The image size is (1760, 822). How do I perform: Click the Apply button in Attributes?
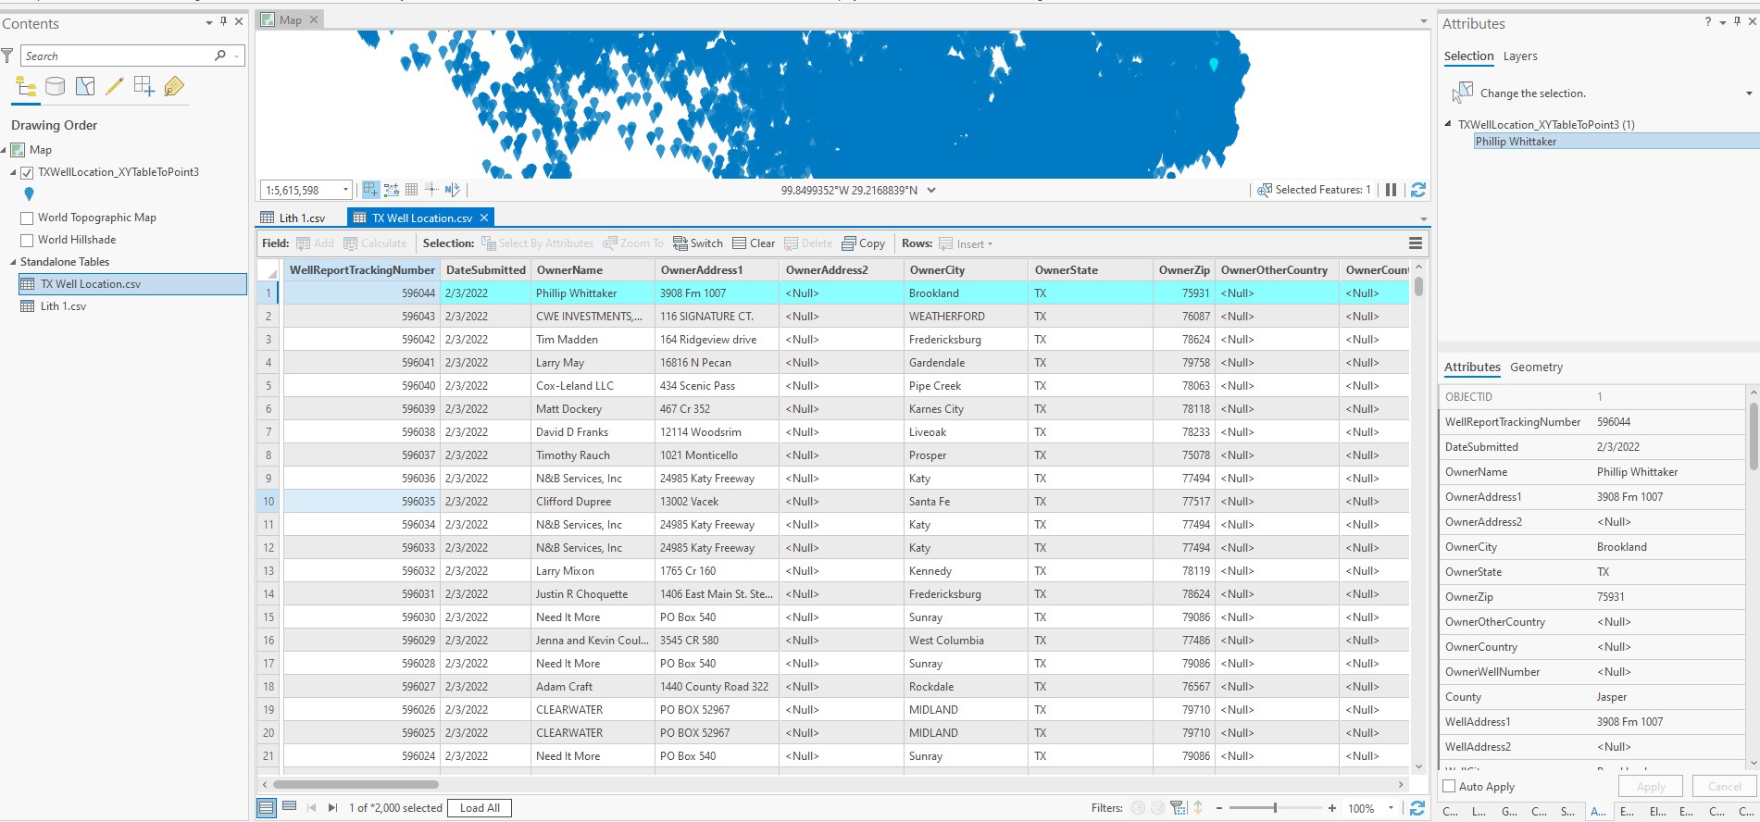click(x=1651, y=786)
